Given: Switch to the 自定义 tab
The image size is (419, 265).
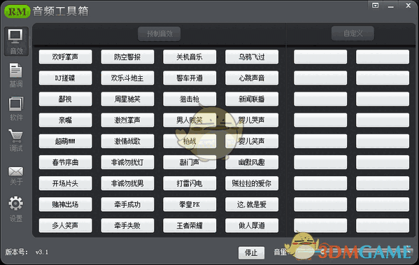Looking at the screenshot, I should click(353, 34).
